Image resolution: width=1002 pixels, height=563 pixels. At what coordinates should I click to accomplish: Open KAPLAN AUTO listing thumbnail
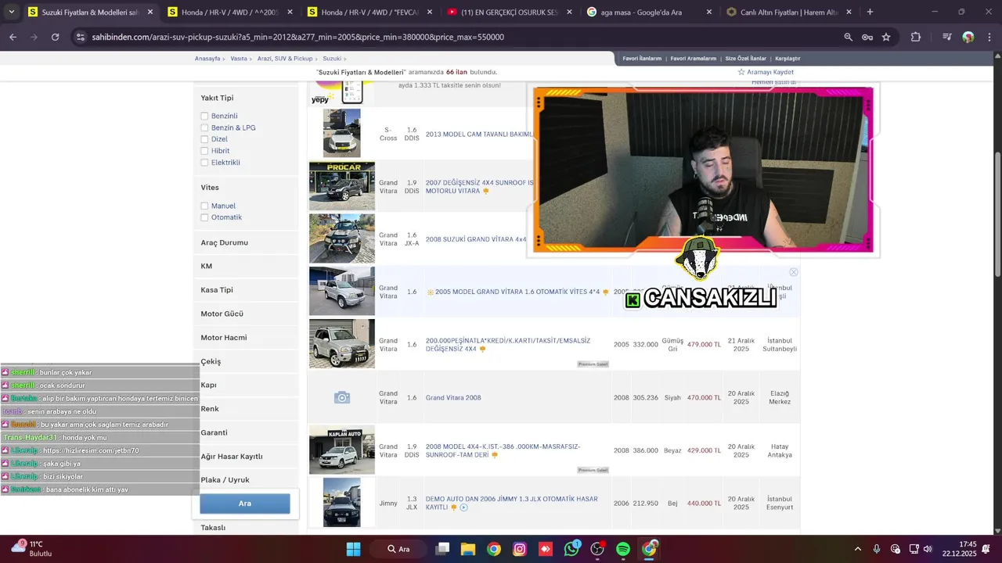[x=342, y=450]
